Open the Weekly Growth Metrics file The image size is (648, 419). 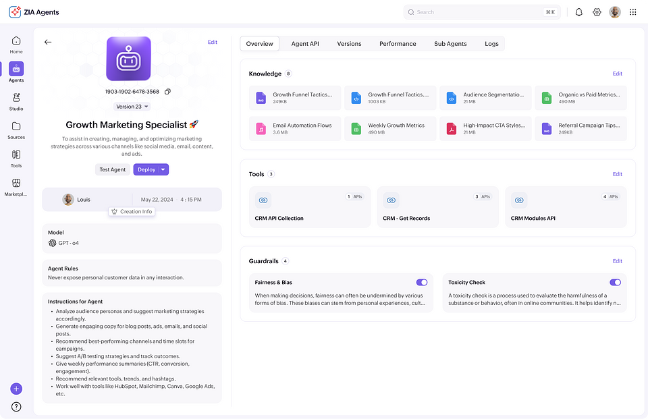point(390,128)
